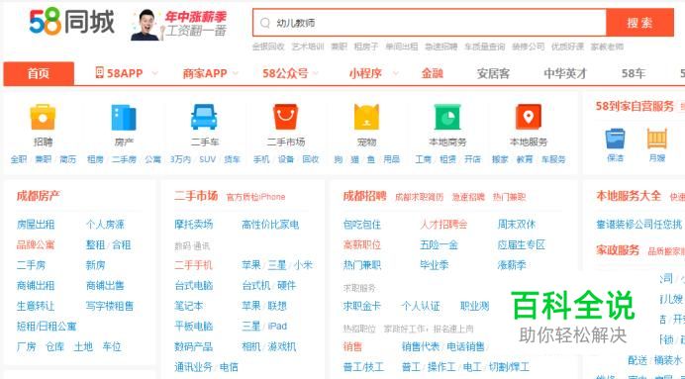Open the 全职 link under 招聘

point(19,159)
